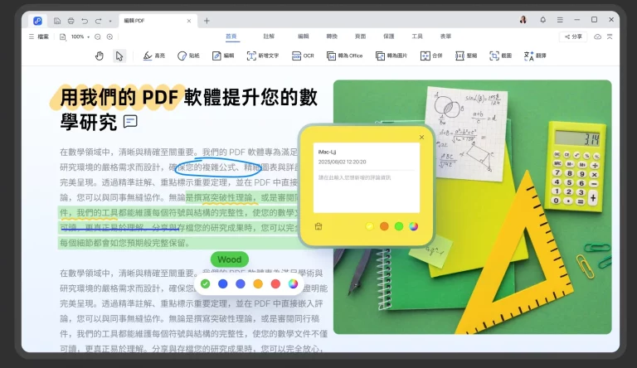Image resolution: width=637 pixels, height=368 pixels.
Task: Switch to the 轉換 convert tab
Action: [x=332, y=36]
